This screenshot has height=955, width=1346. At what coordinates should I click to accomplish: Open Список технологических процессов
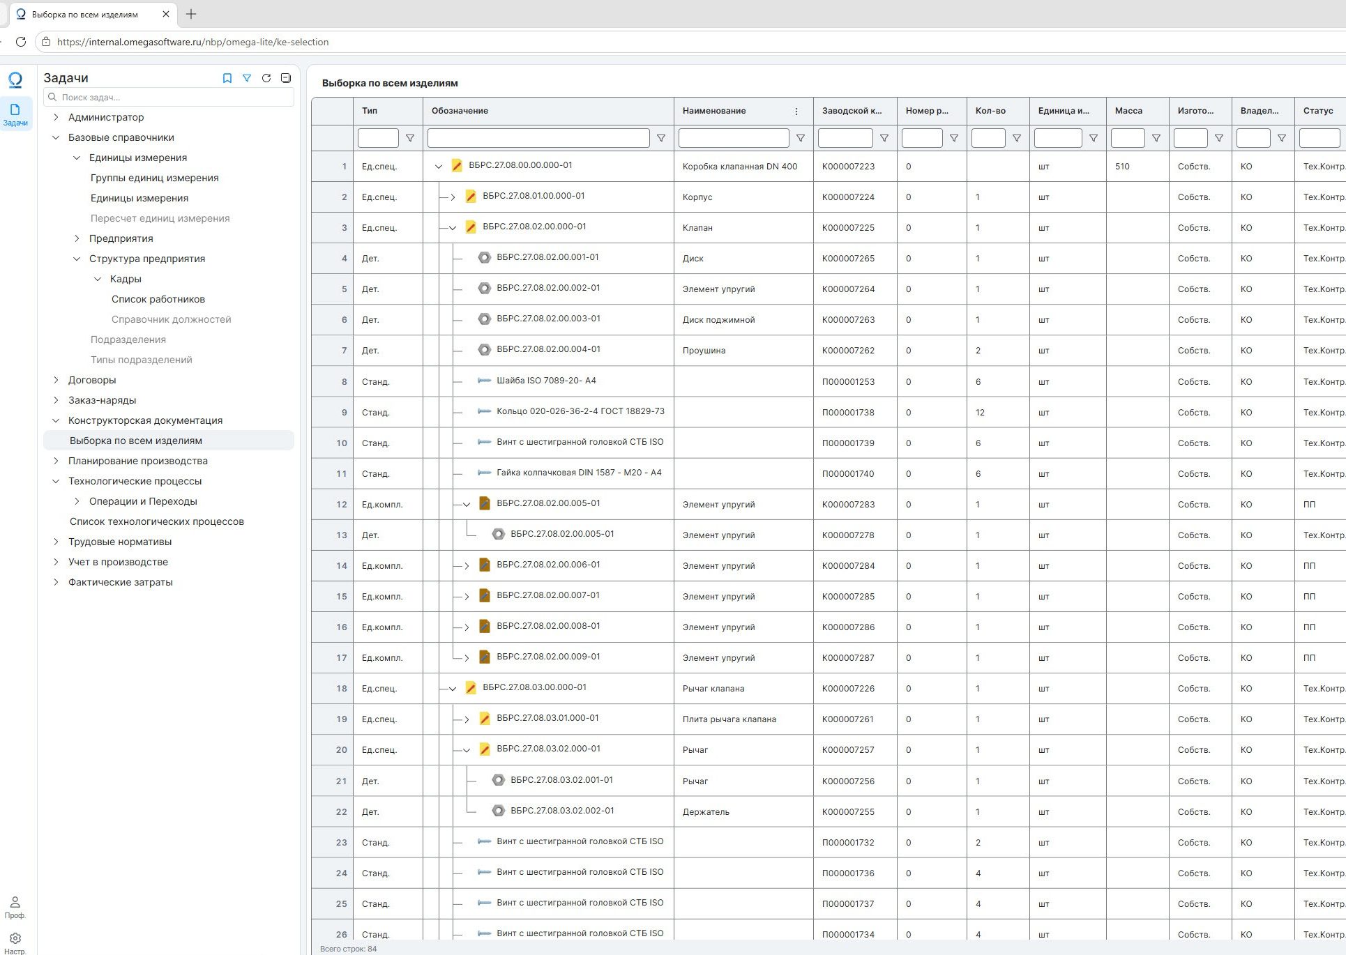click(157, 521)
